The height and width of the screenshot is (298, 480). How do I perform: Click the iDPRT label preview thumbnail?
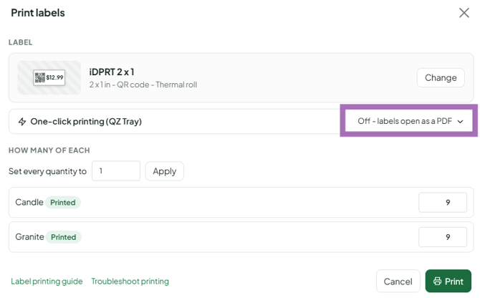[49, 77]
